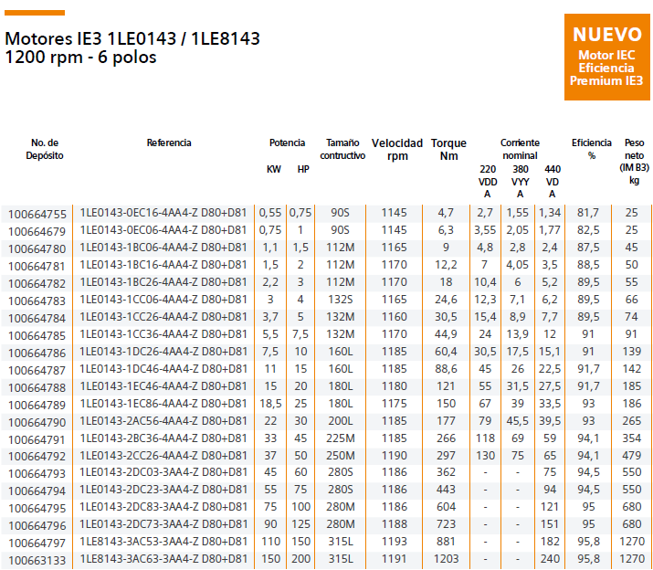Select reference 1LE8143-3AC53-3AA4-Z D80+D81
The width and height of the screenshot is (653, 570).
coord(163,542)
